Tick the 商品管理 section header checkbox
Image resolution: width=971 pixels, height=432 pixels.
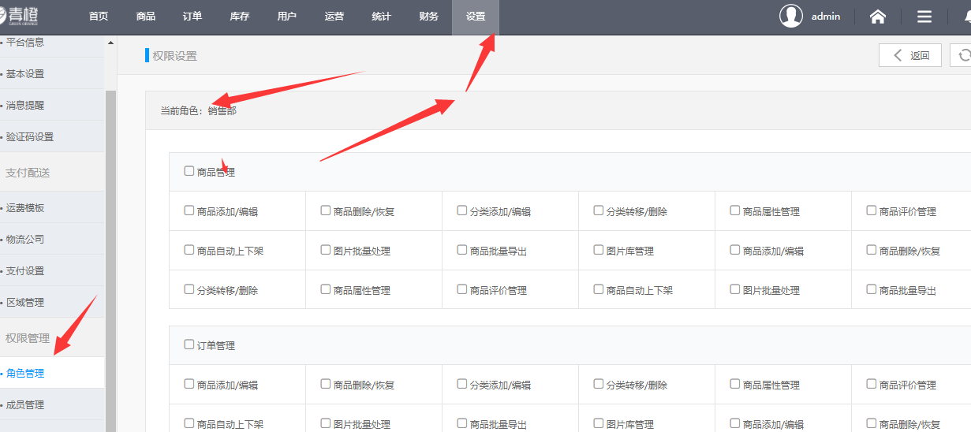(189, 171)
